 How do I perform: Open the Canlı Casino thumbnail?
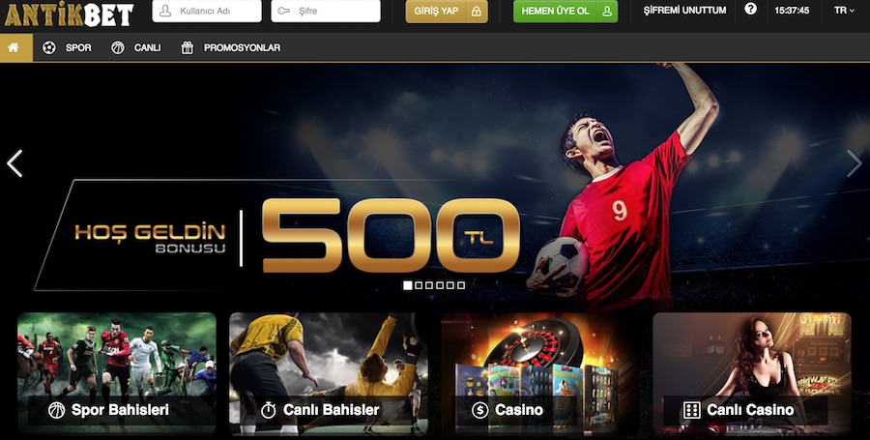[x=752, y=373]
